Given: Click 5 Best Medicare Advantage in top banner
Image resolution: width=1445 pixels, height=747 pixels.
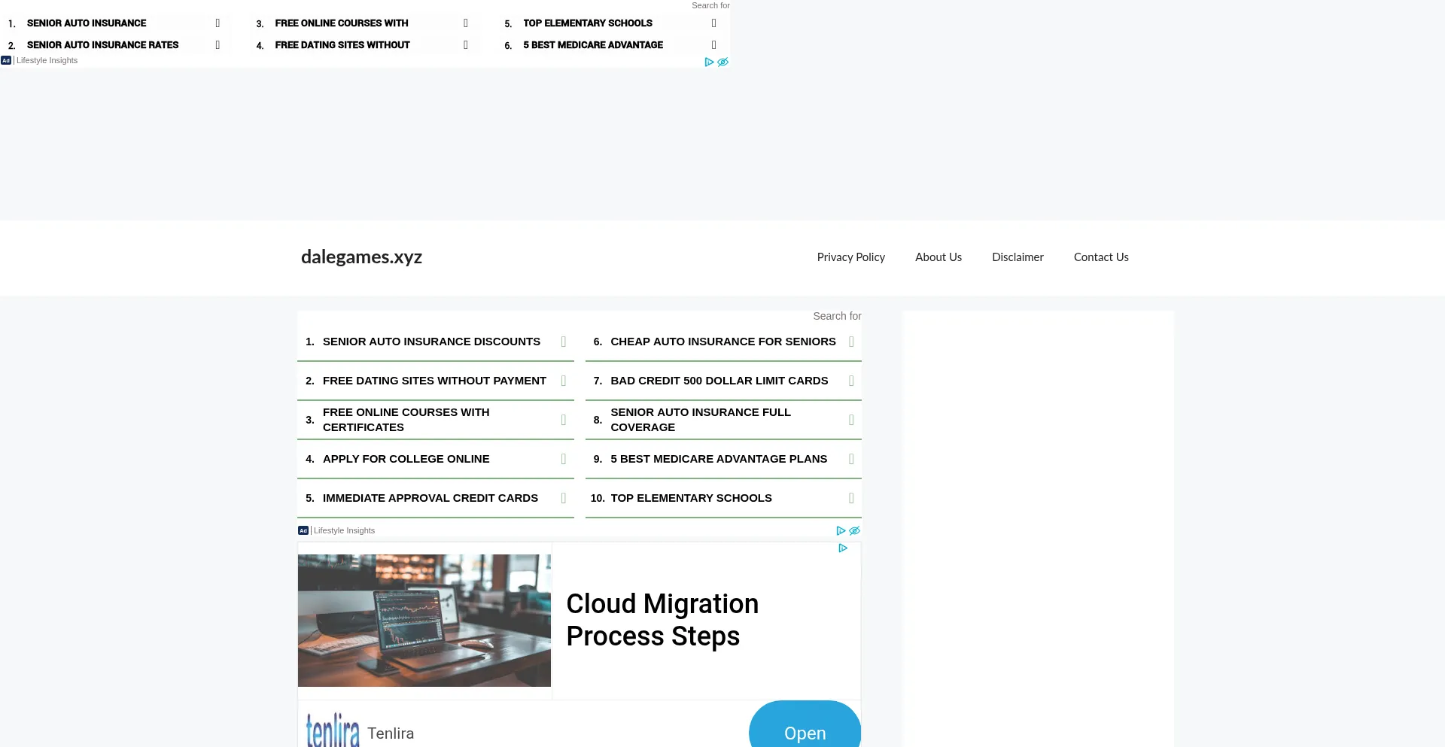Looking at the screenshot, I should (593, 45).
